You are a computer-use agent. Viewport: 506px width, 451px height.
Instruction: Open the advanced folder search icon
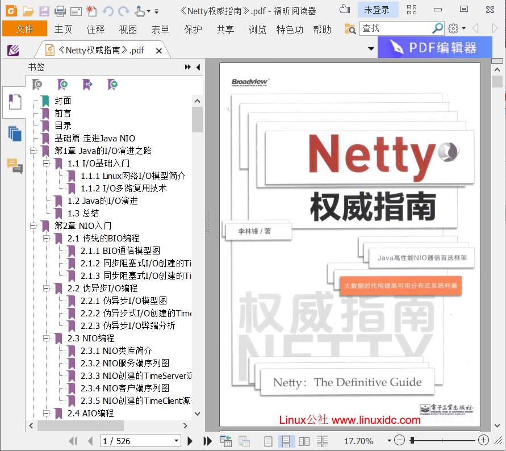pos(350,29)
